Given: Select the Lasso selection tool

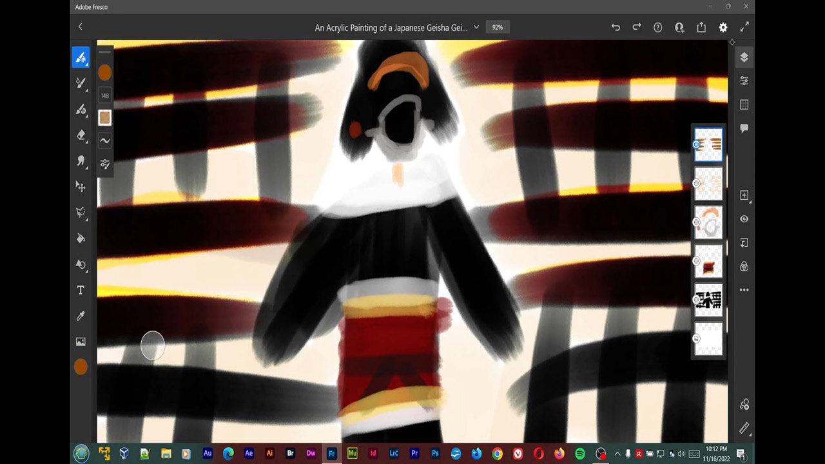Looking at the screenshot, I should (81, 212).
